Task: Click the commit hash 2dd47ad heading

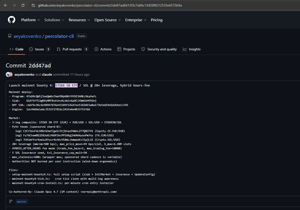Action: click(40, 65)
